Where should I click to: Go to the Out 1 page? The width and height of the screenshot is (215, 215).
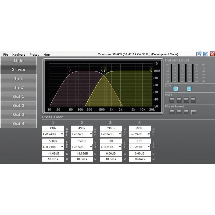click(x=19, y=96)
